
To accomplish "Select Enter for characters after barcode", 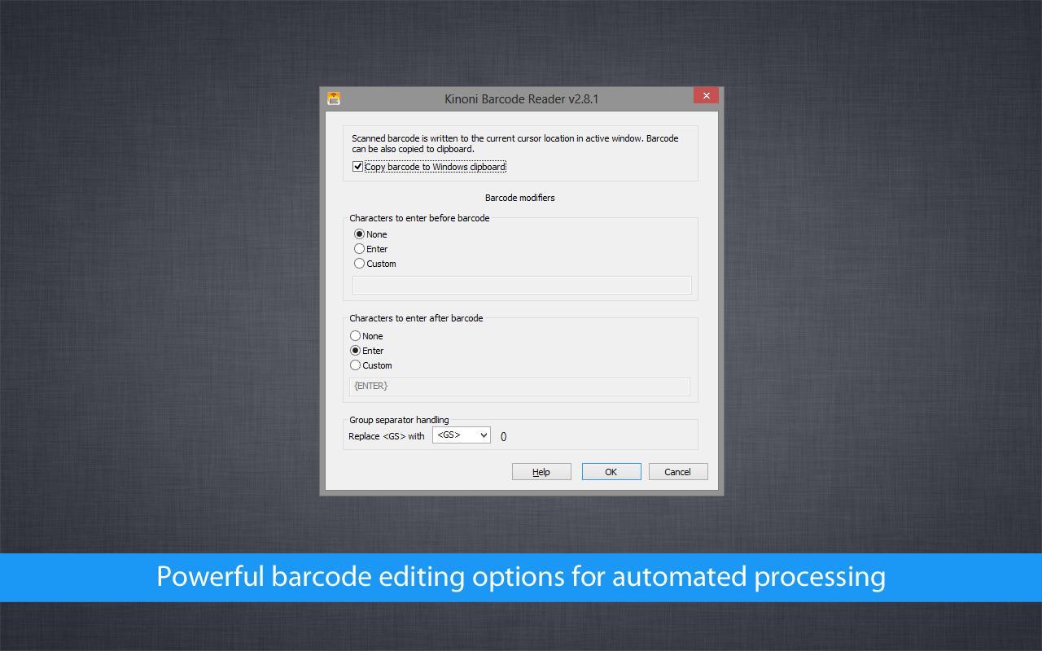I will click(x=355, y=350).
